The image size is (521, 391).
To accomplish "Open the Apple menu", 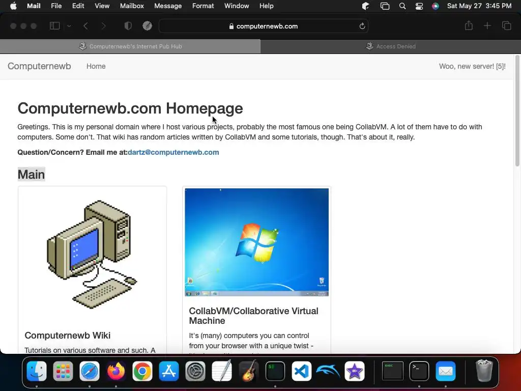I will tap(13, 6).
